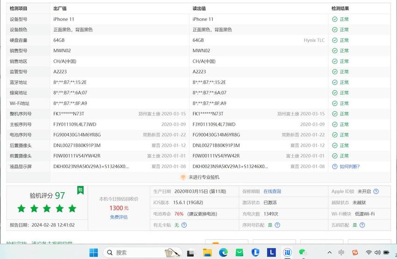Viewport: 397px width, 259px height.
Task: Click the battery tray icon
Action: coord(386,252)
